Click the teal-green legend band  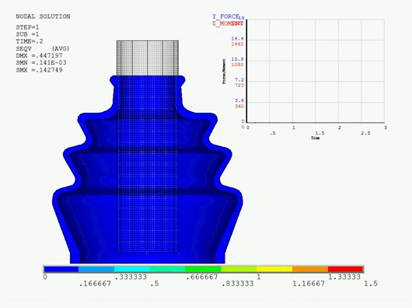167,269
